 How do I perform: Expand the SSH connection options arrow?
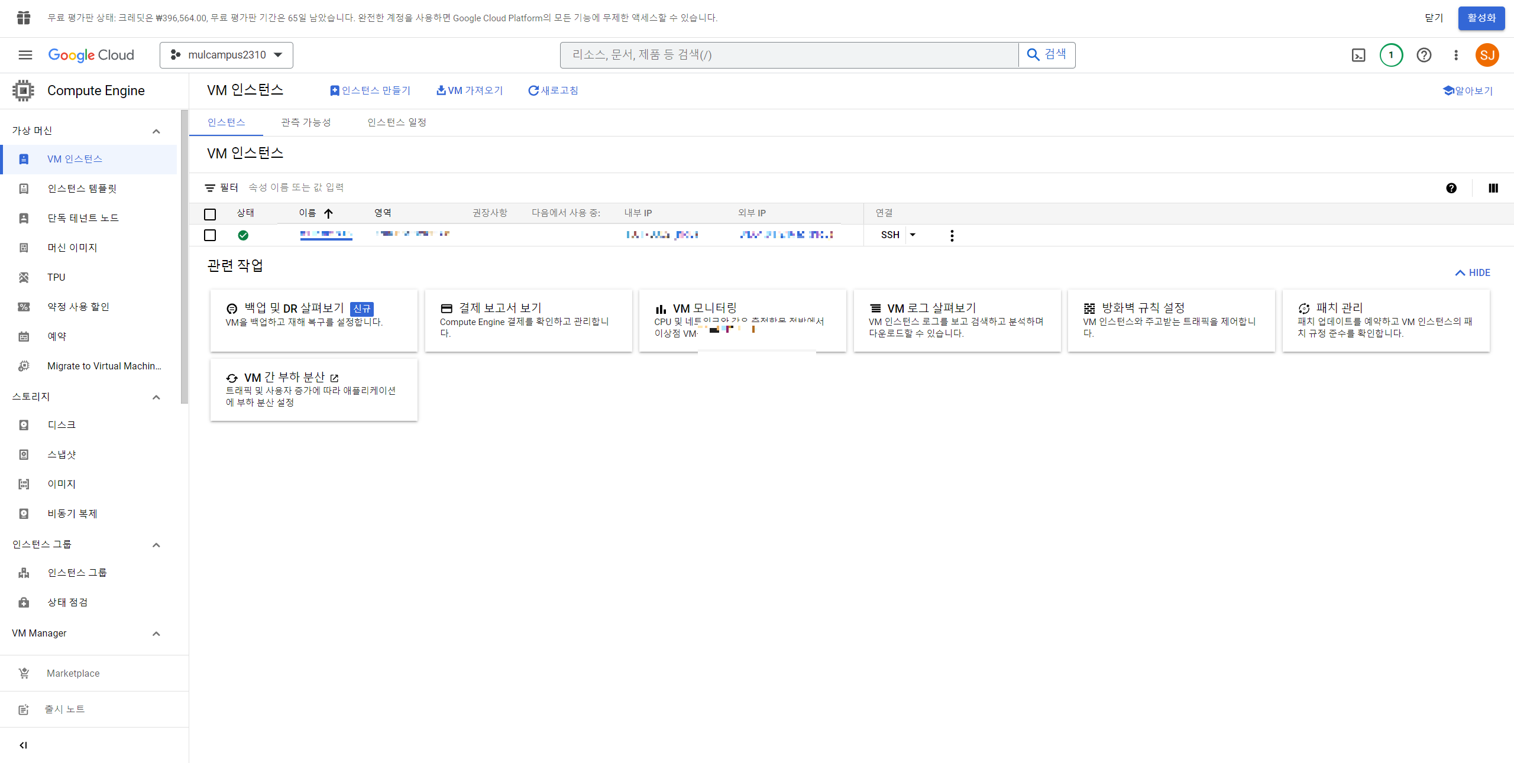(913, 235)
